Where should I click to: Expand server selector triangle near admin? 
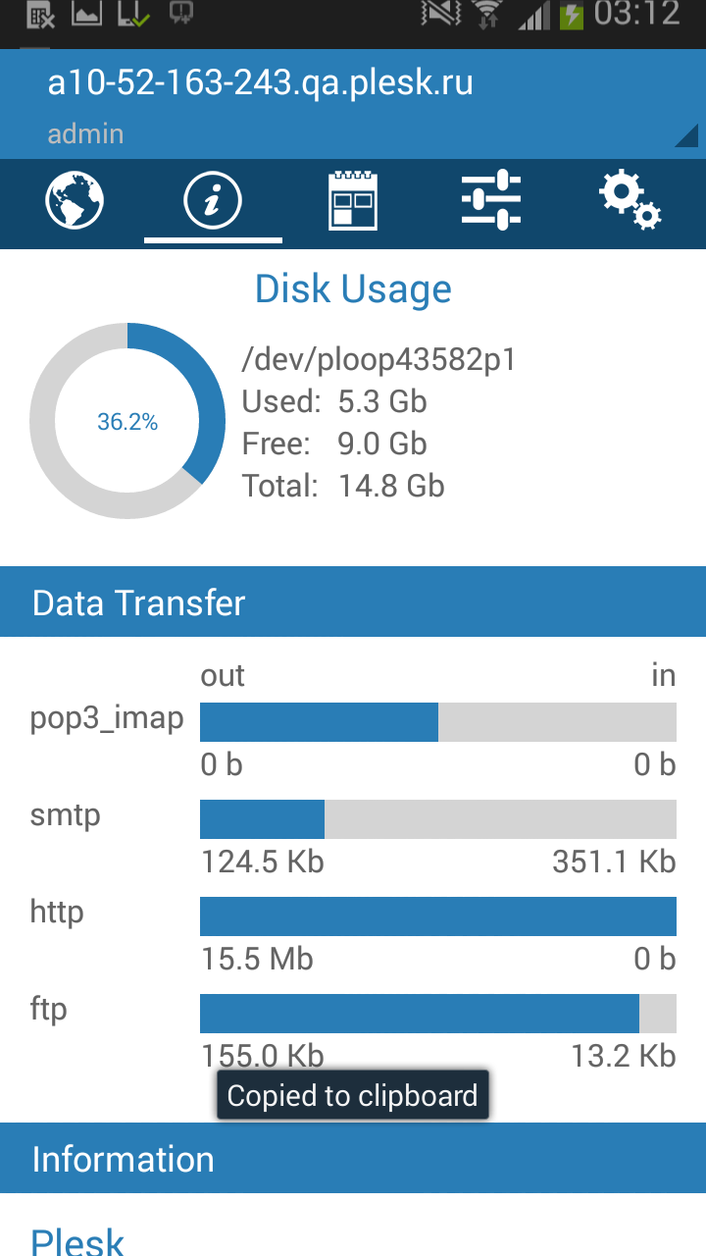(686, 136)
